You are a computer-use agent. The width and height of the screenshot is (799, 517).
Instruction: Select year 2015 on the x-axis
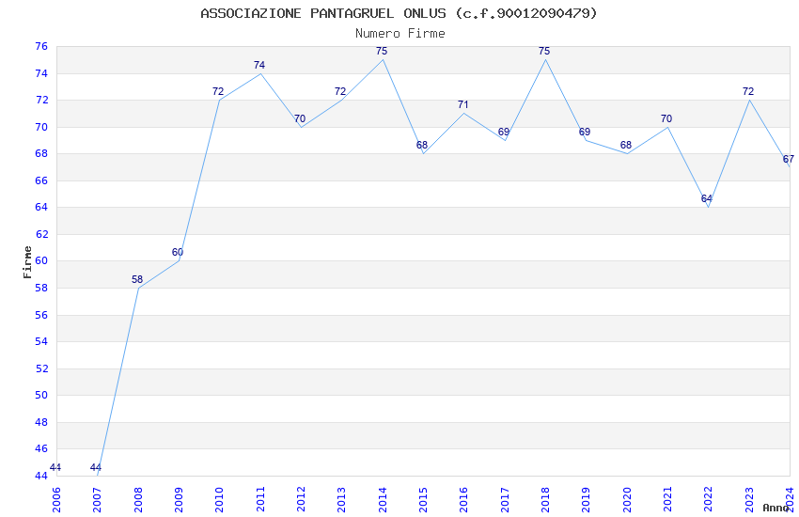423,499
